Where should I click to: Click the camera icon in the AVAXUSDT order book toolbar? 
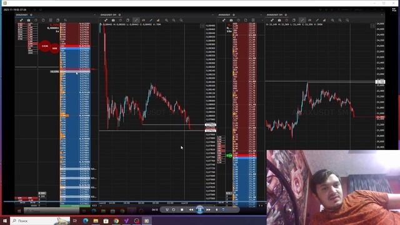tap(231, 20)
